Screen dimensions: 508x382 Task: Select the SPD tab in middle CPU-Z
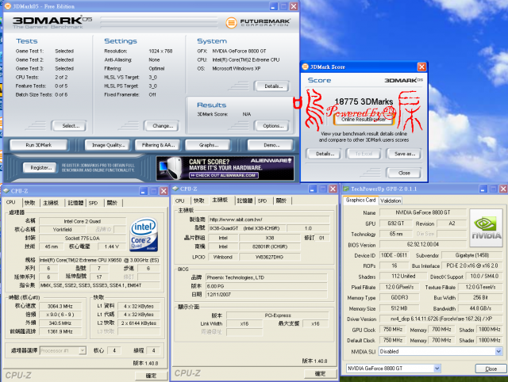263,201
